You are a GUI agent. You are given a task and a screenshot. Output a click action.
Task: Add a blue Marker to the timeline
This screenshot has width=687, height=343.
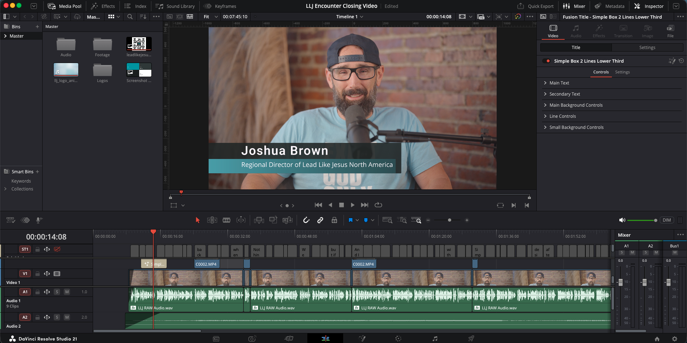[x=366, y=220]
